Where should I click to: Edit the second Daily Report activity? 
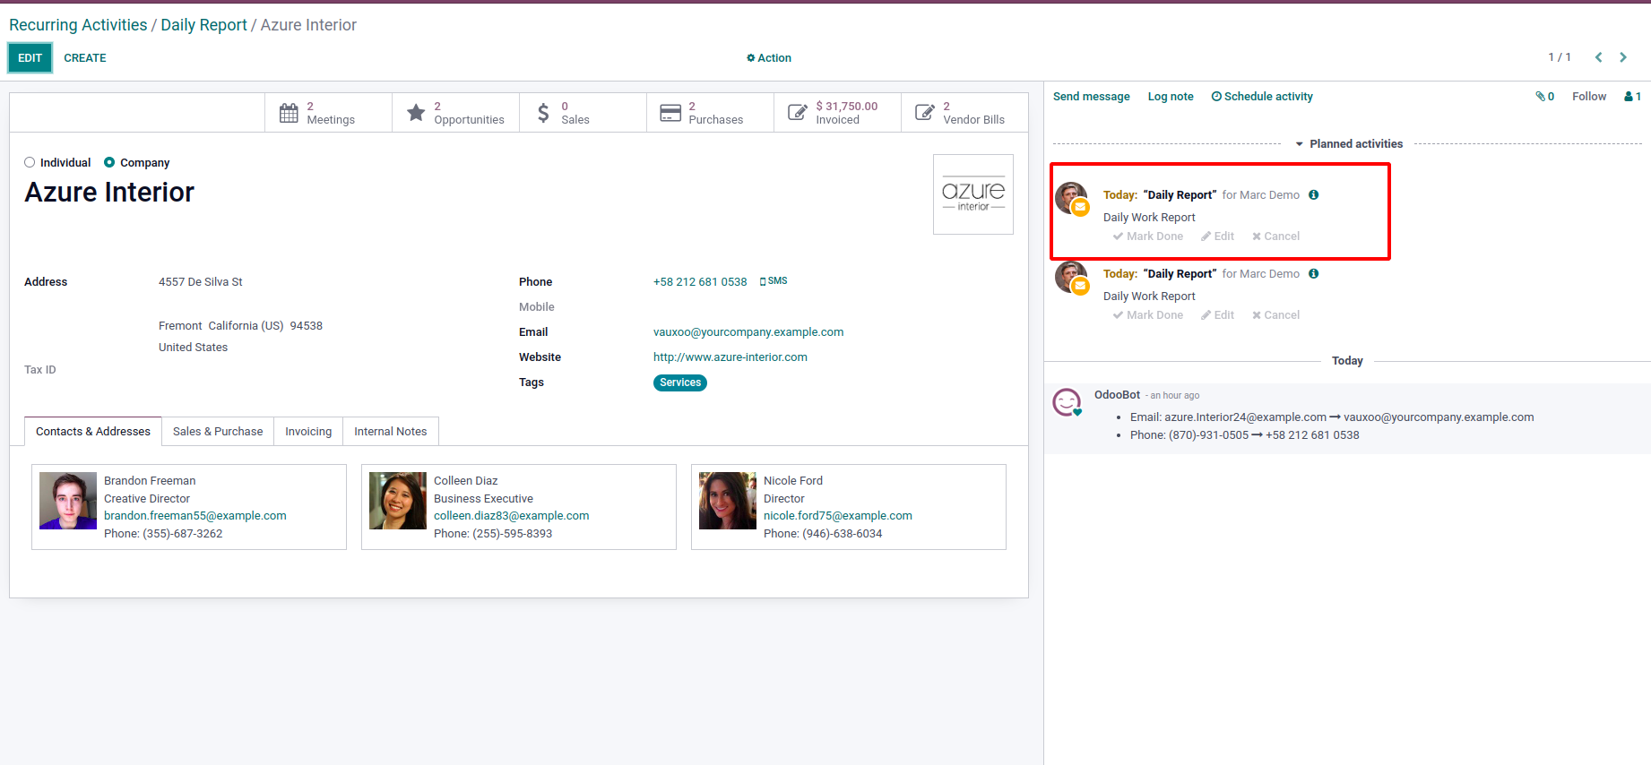1218,315
